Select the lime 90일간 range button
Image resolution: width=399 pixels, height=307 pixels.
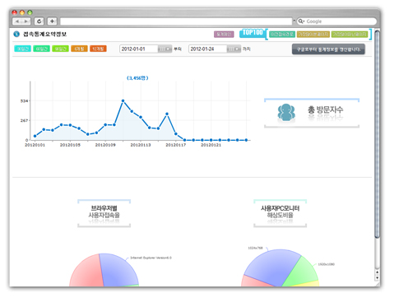(x=60, y=49)
